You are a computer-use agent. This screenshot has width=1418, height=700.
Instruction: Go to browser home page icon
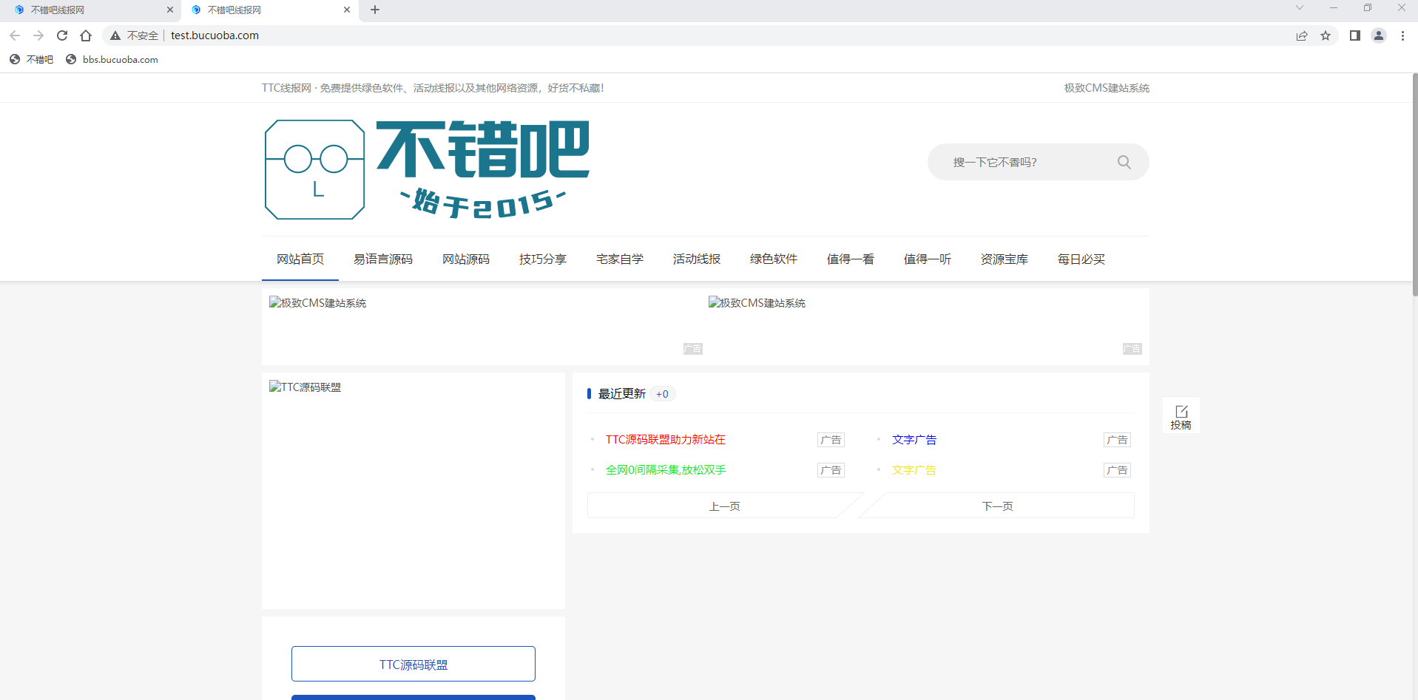86,35
